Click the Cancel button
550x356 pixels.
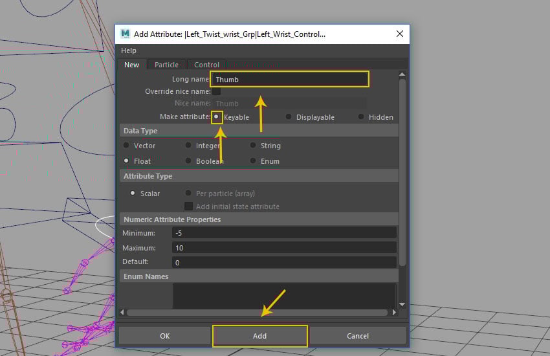click(358, 336)
